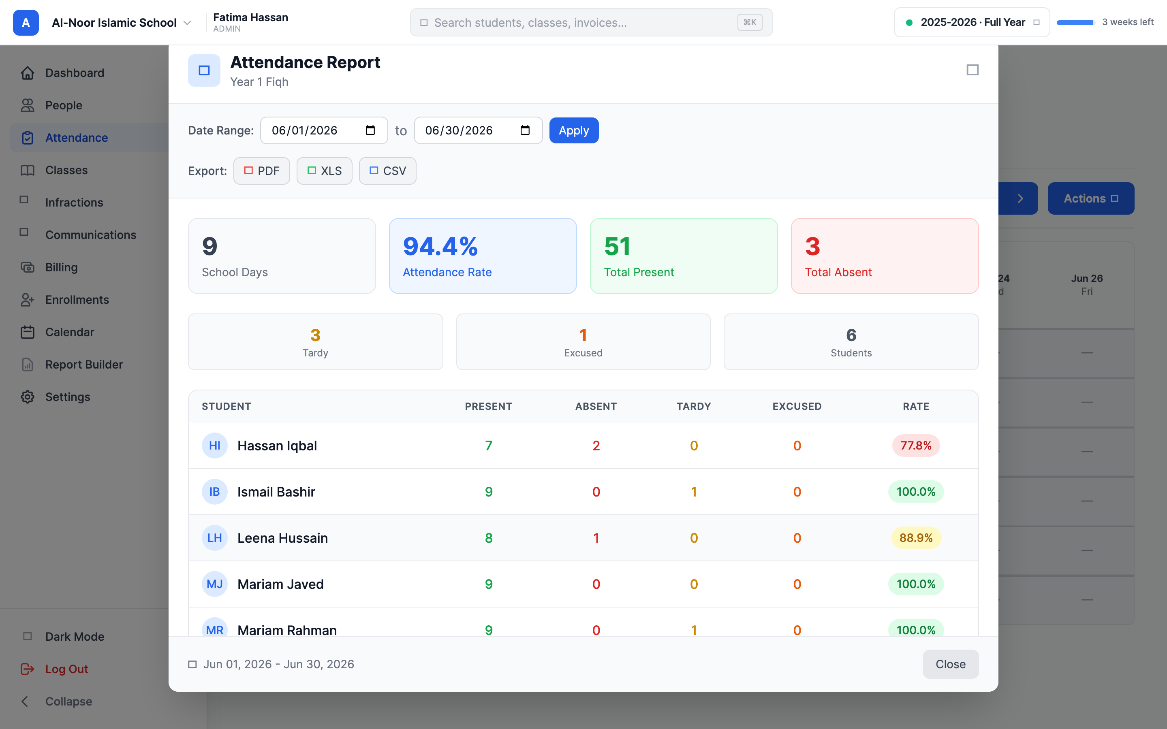Go to the Classes menu item
The image size is (1167, 729).
pyautogui.click(x=66, y=170)
